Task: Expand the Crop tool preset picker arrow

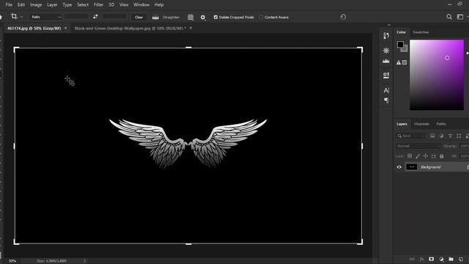Action: pos(22,17)
